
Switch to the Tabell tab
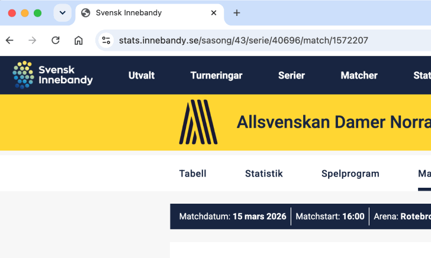click(x=192, y=174)
